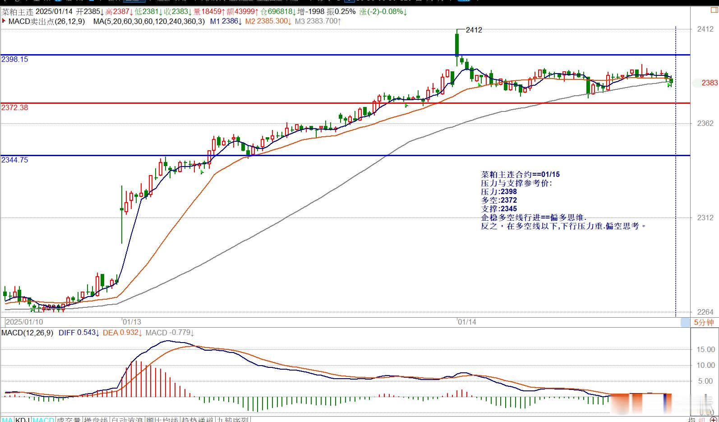This screenshot has height=422, width=719.
Task: Click the 2372.38 red line label
Action: (14, 107)
